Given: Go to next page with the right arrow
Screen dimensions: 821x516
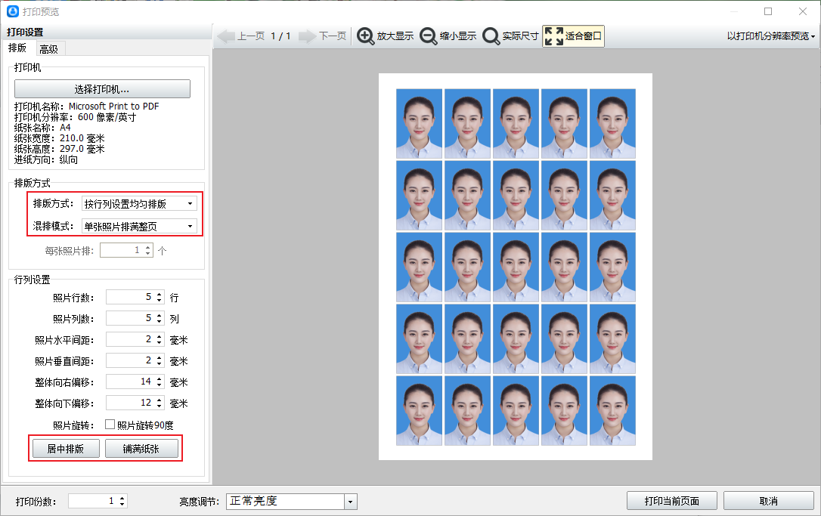Looking at the screenshot, I should (308, 36).
